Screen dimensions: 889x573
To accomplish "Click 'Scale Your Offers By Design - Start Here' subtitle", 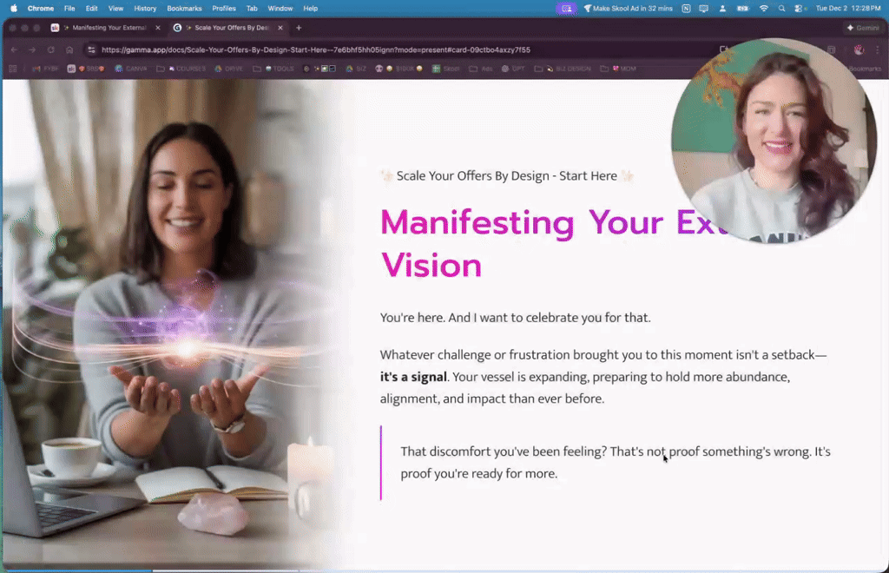I will [507, 175].
